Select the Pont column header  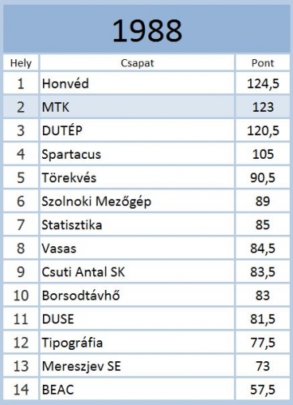pyautogui.click(x=263, y=63)
